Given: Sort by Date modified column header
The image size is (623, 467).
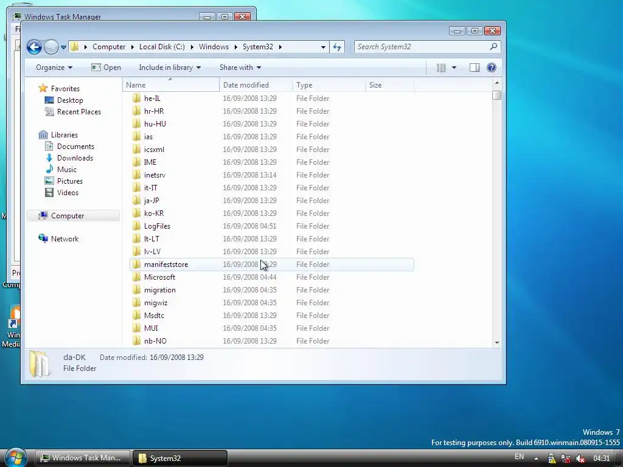Looking at the screenshot, I should point(256,85).
